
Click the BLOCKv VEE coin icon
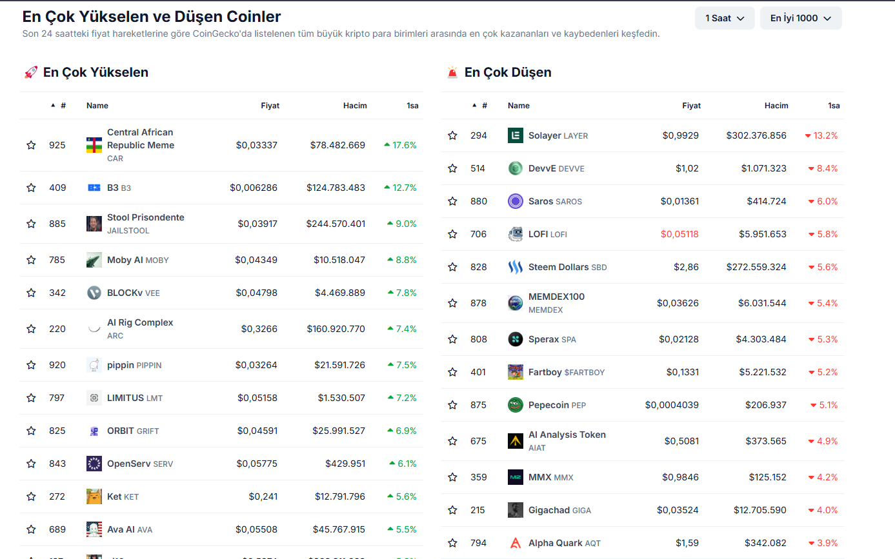(x=94, y=293)
